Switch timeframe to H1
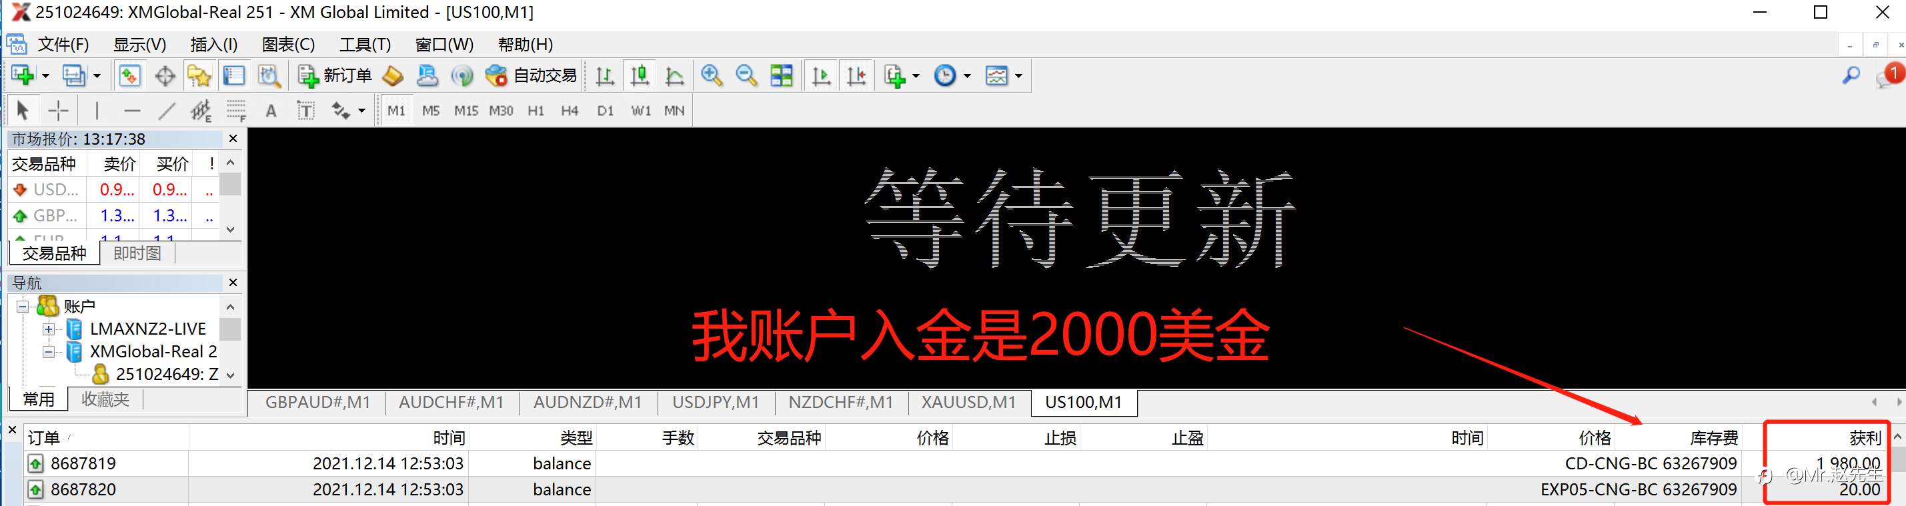This screenshot has height=506, width=1906. point(536,111)
